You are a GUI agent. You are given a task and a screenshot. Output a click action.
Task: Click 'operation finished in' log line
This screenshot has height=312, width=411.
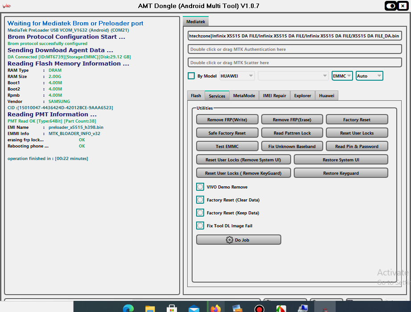48,158
